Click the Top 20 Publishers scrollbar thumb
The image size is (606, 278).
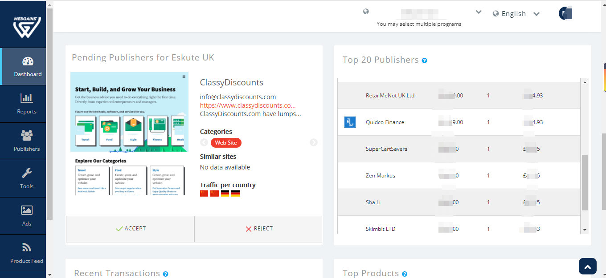pyautogui.click(x=585, y=182)
